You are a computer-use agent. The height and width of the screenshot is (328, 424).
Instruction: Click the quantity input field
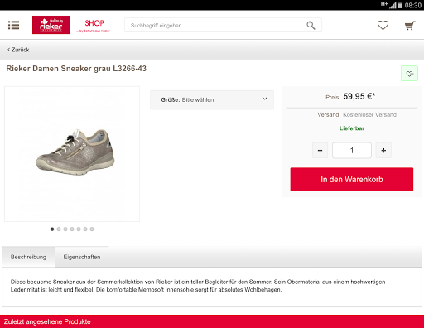click(352, 151)
